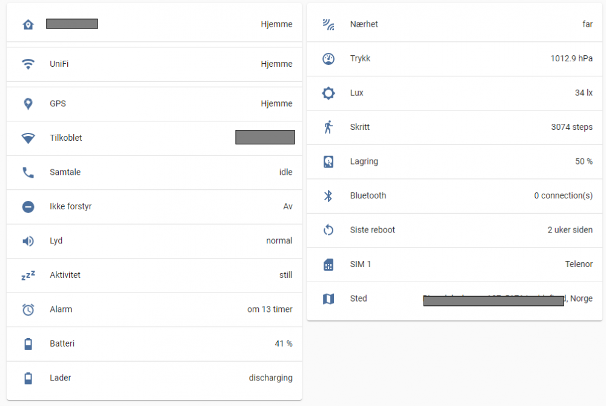
Task: Click the Samtale phone icon
Action: click(28, 172)
